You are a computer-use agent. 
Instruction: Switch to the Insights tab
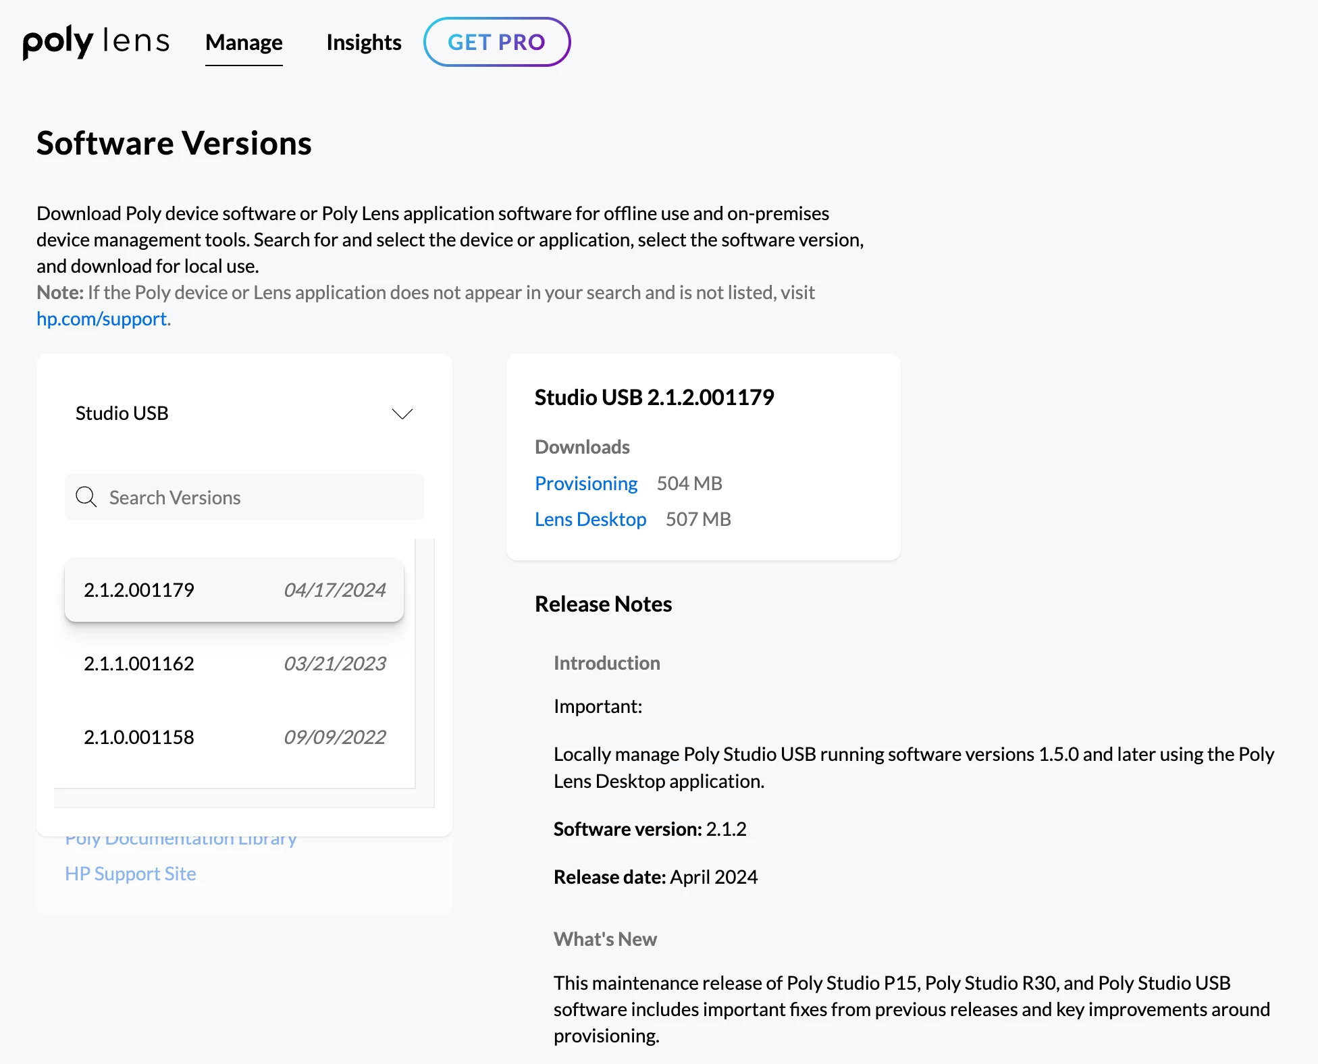point(363,43)
